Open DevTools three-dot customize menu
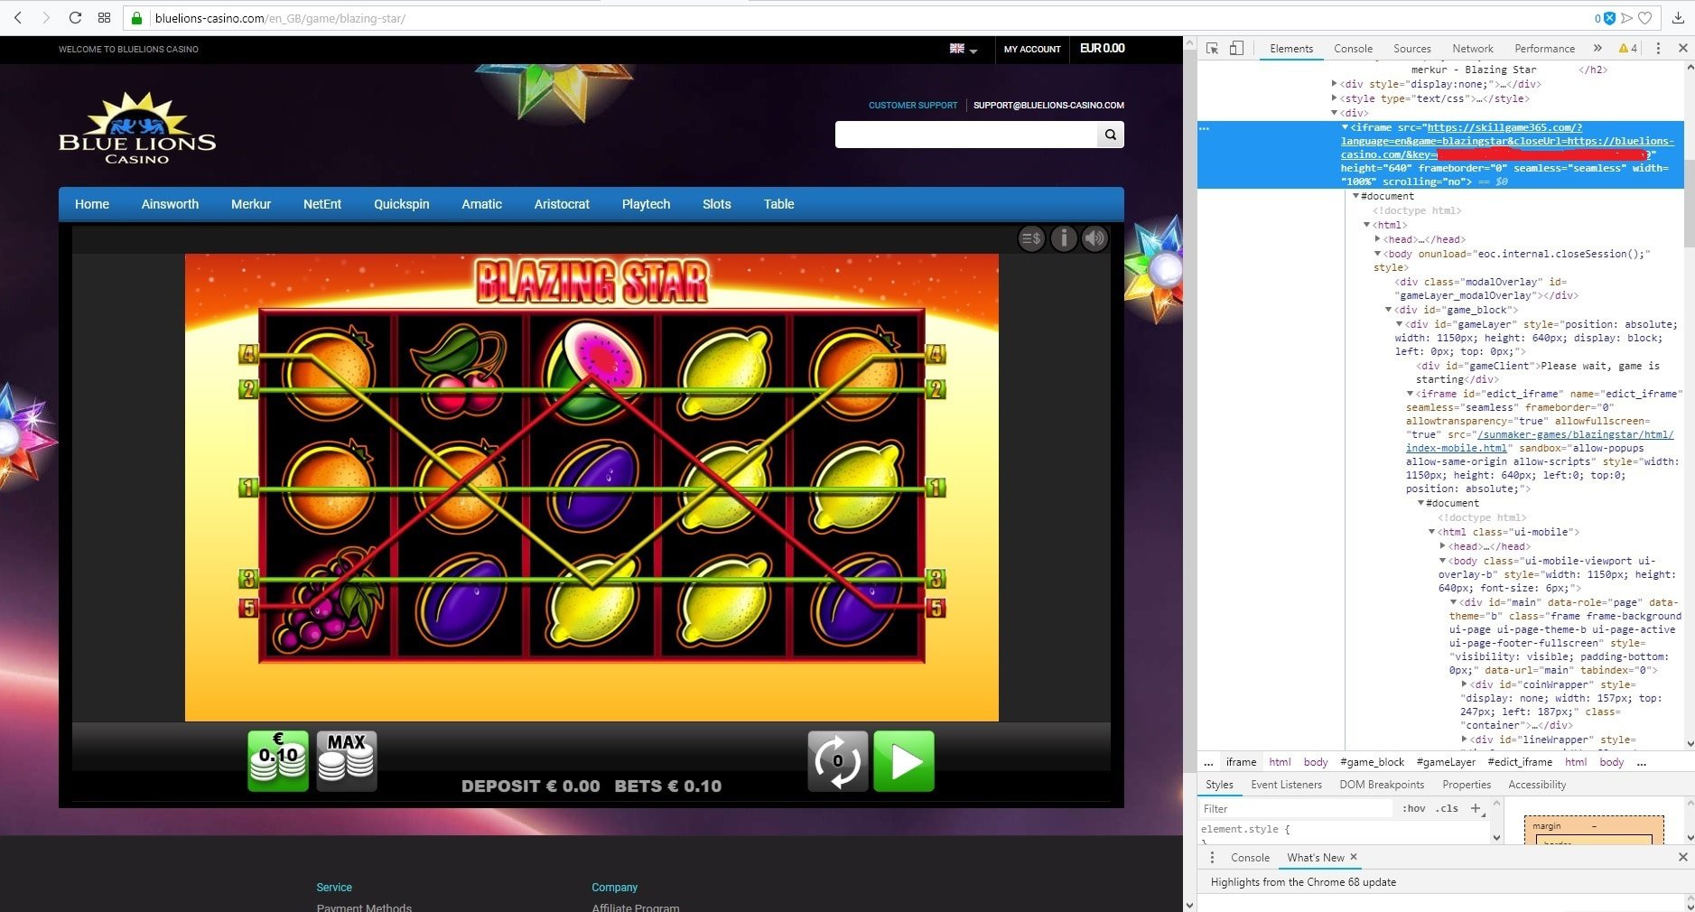Screen dimensions: 1695x912 1658,48
